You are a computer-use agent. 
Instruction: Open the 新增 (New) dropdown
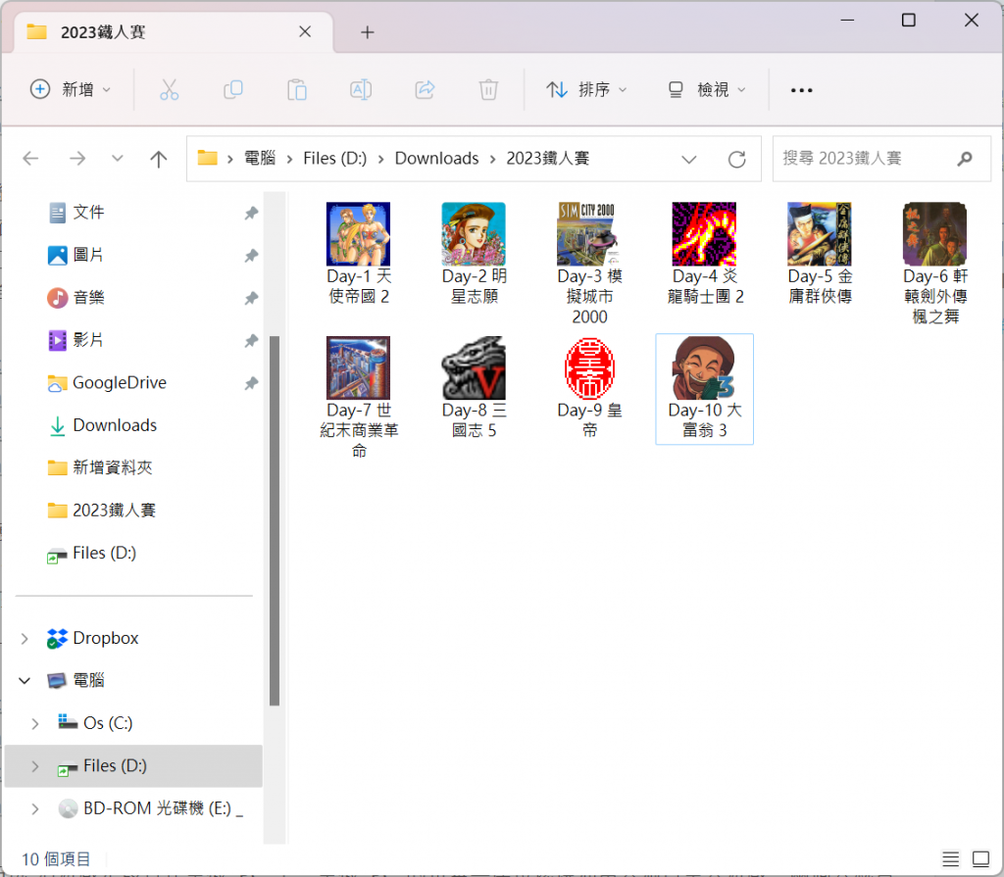(71, 89)
